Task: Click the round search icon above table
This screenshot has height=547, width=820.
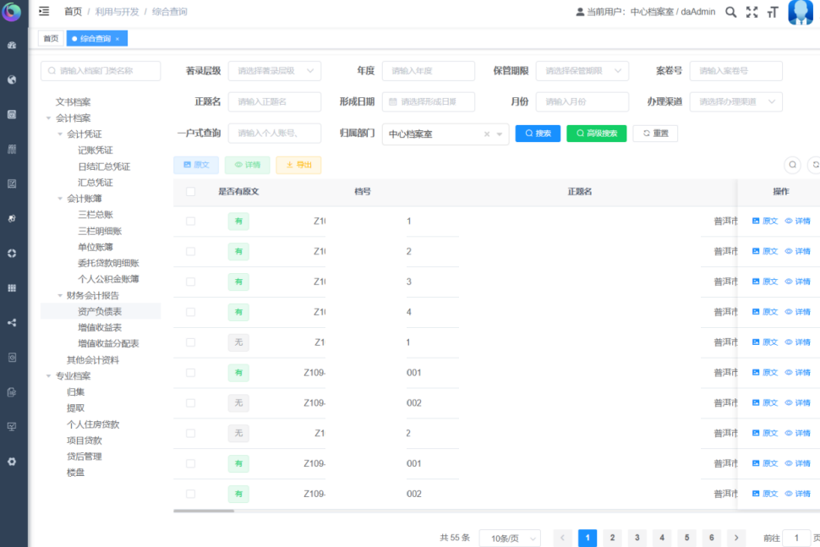Action: tap(792, 165)
